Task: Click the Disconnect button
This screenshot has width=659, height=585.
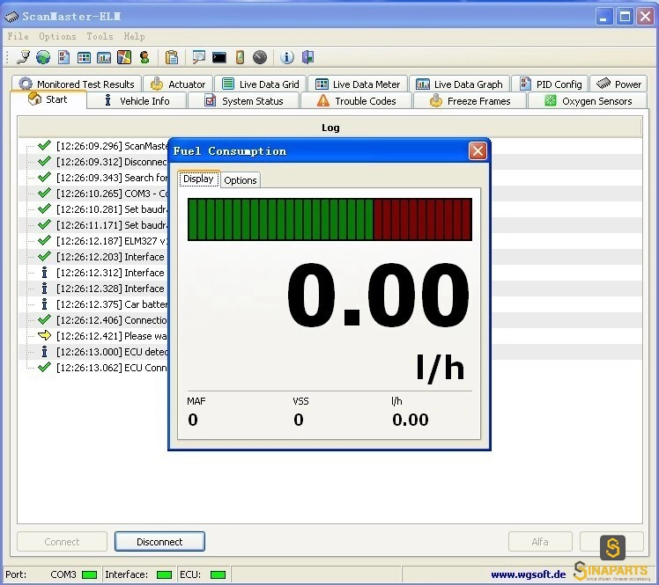Action: pyautogui.click(x=159, y=541)
